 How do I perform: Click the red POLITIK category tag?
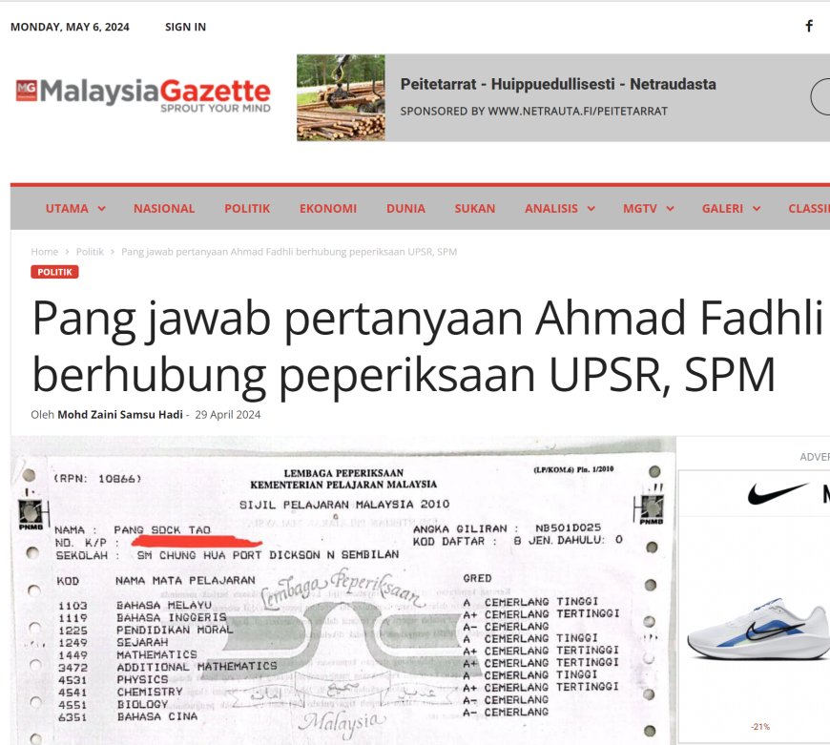click(x=54, y=272)
